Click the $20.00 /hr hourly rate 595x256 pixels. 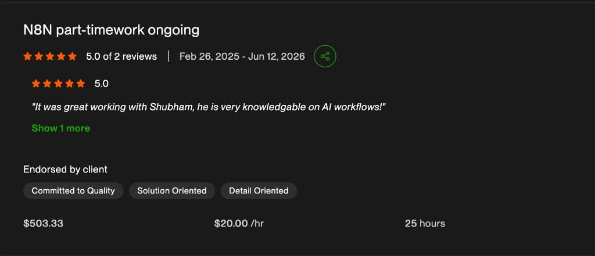239,223
